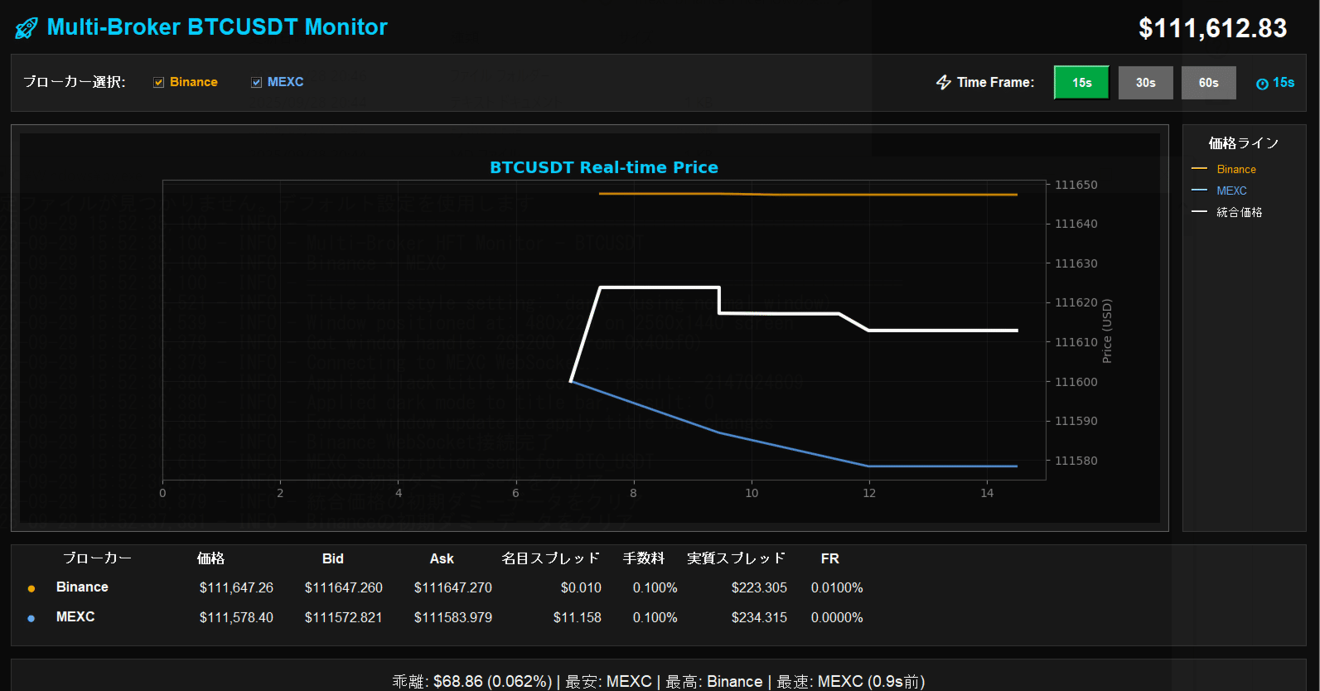Toggle the Binance broker checkbox
1320x691 pixels.
click(159, 82)
